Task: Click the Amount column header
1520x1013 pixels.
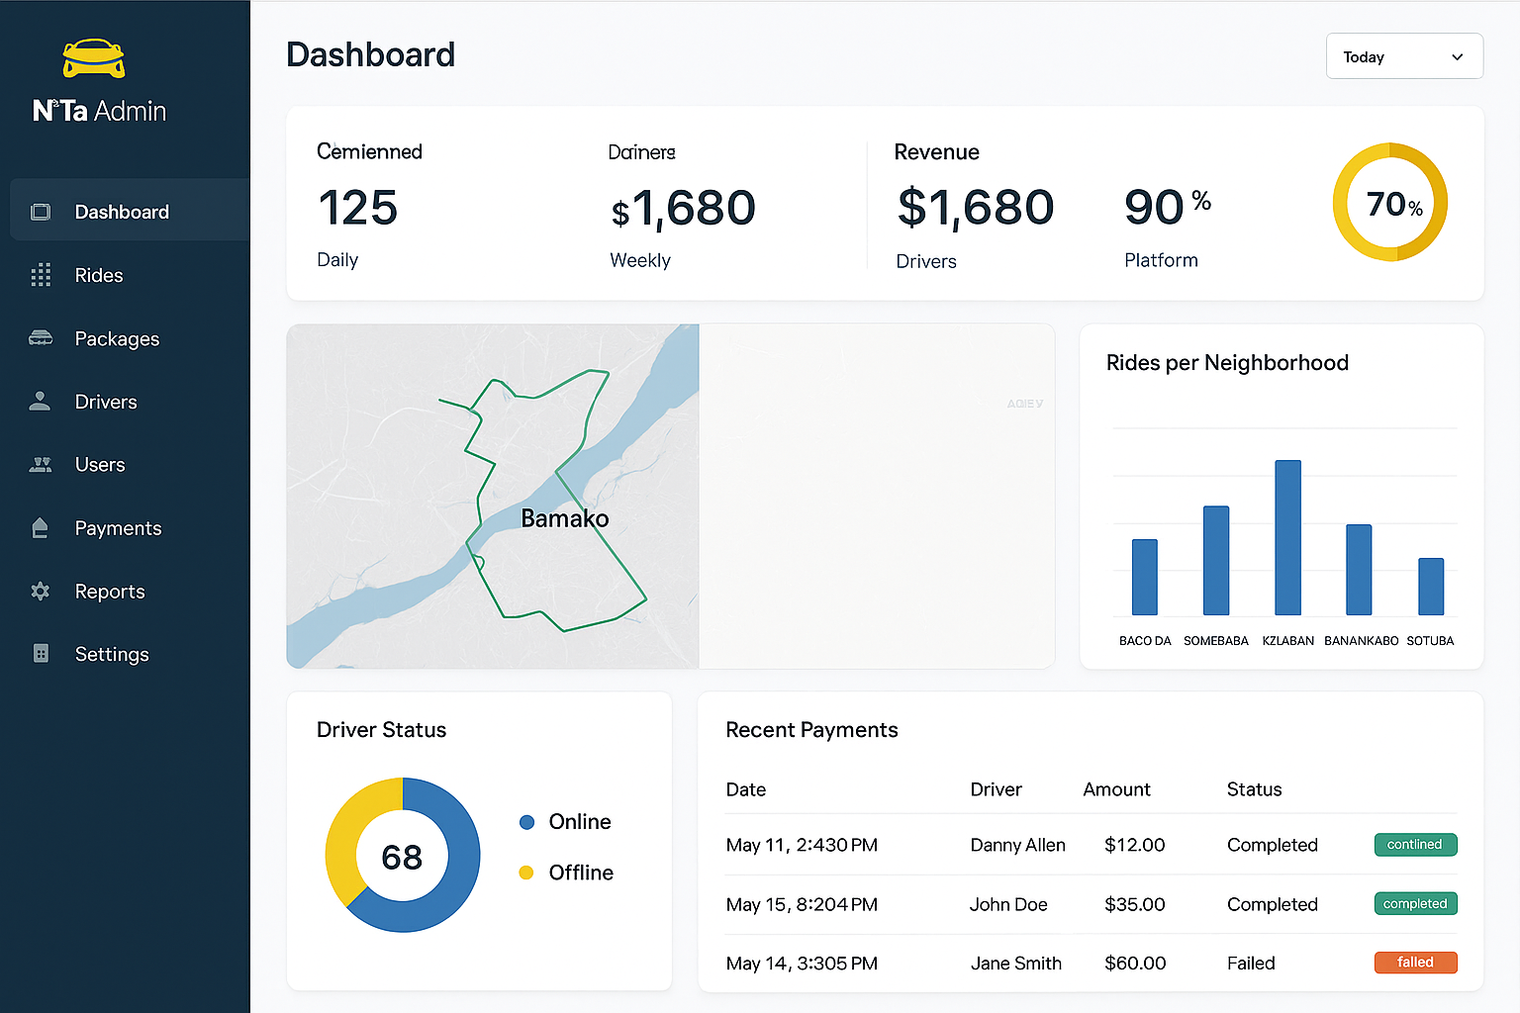Action: point(1116,789)
